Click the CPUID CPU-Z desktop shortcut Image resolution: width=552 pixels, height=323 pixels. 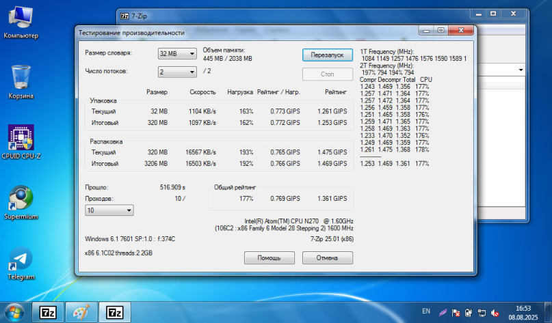coord(21,139)
